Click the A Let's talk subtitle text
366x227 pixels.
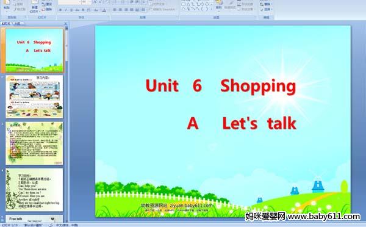coord(242,123)
